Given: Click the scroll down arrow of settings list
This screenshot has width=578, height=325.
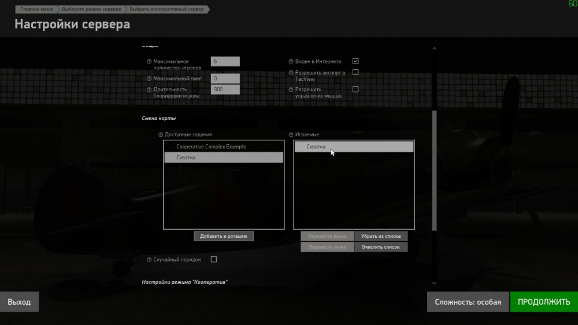Looking at the screenshot, I should 434,283.
